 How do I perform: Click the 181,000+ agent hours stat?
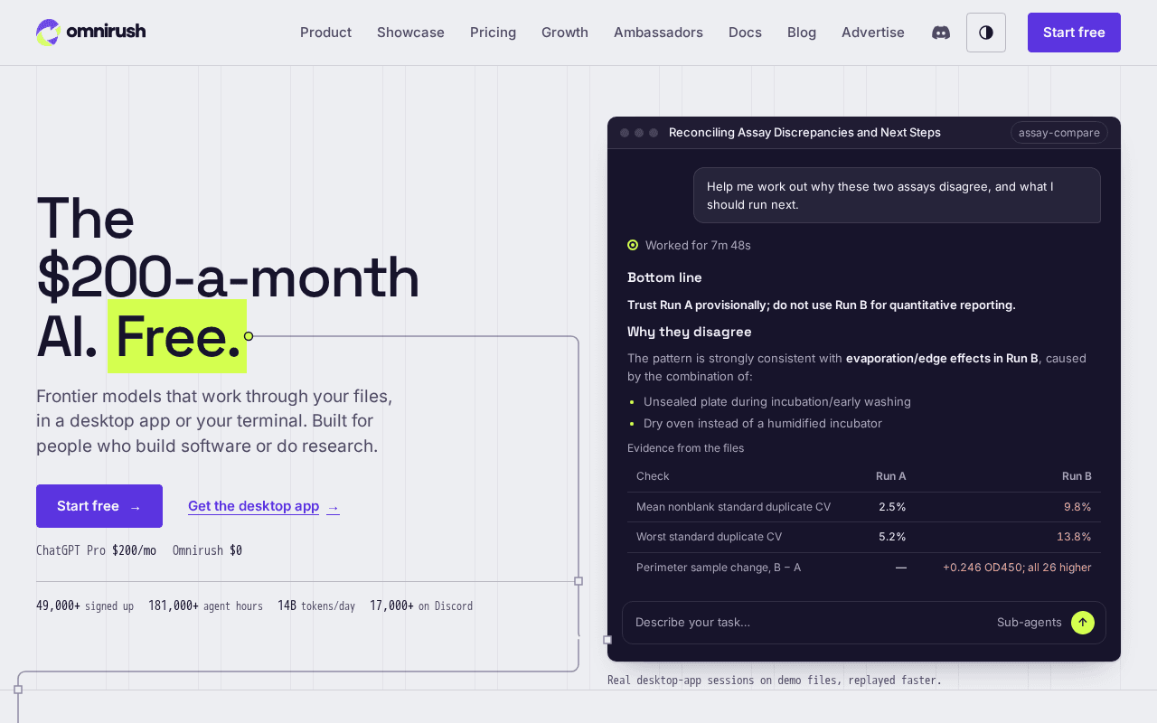(x=205, y=606)
